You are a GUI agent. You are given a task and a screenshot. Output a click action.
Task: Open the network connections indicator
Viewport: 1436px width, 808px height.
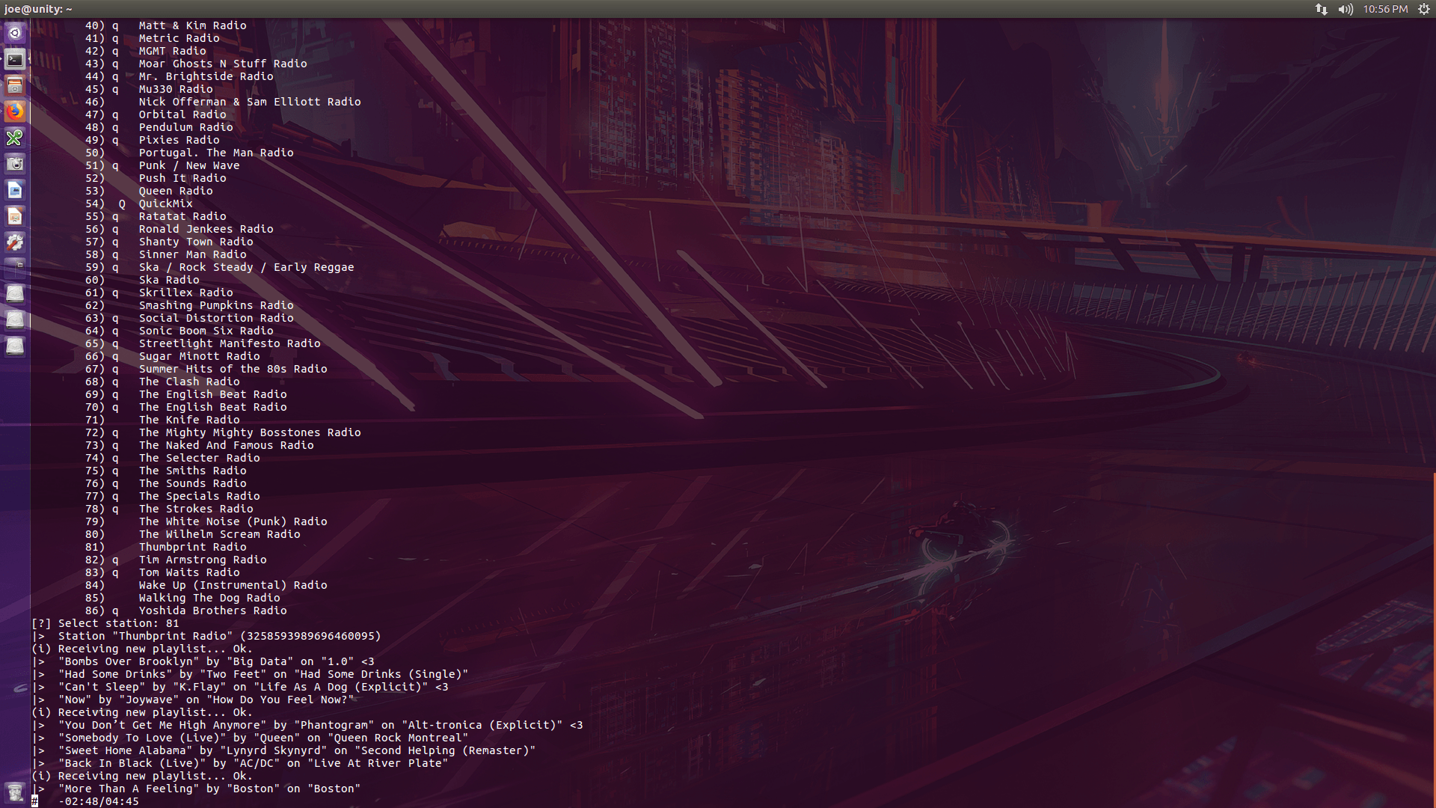(x=1322, y=9)
